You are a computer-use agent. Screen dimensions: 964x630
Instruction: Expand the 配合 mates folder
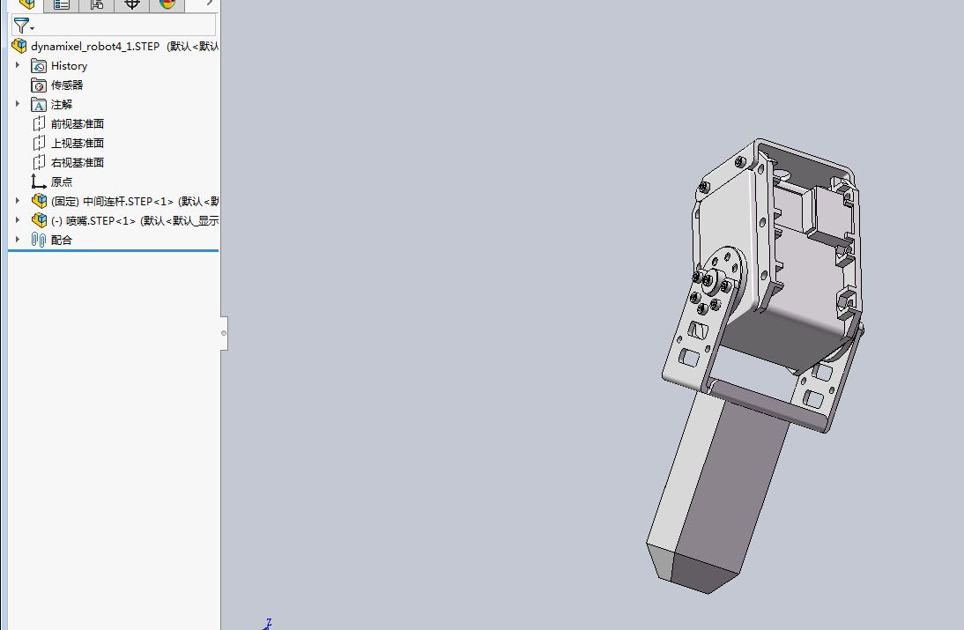18,239
